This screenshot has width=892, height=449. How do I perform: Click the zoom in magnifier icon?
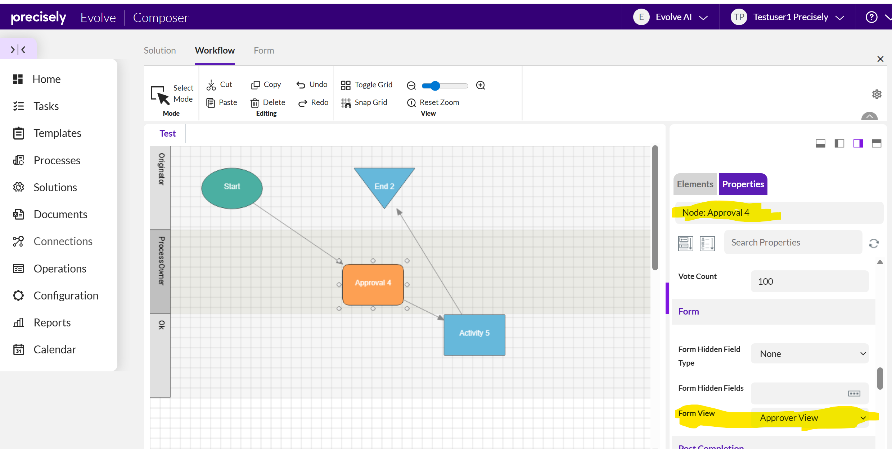point(481,85)
